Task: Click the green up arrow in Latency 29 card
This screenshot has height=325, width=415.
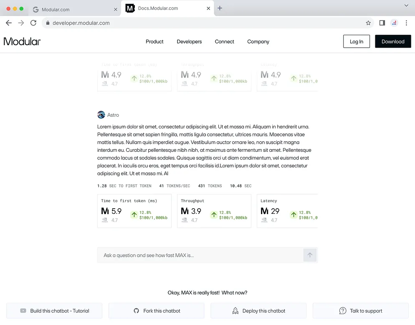Action: (x=294, y=215)
